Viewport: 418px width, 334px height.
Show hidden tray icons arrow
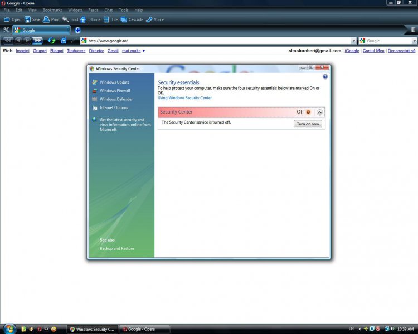(x=360, y=329)
